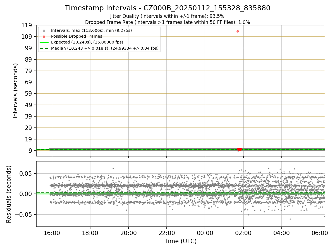Screen dimensions: 335x251
Task: Click legend entry "Intervals, max (113.606s), min (9.275s)"
Action: (x=91, y=30)
